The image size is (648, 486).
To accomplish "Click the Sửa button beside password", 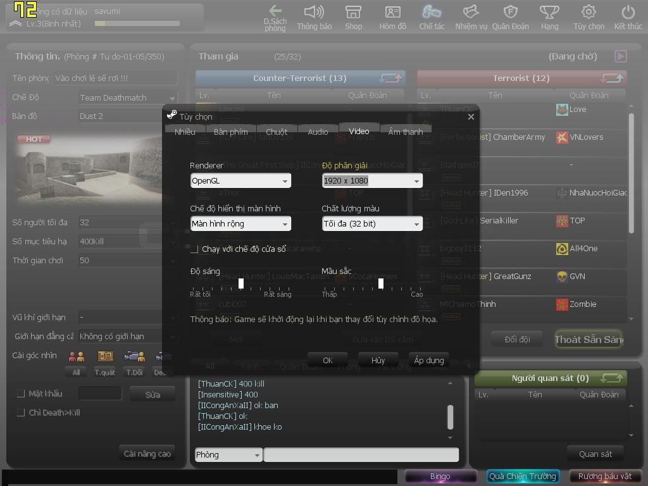I will tap(153, 394).
